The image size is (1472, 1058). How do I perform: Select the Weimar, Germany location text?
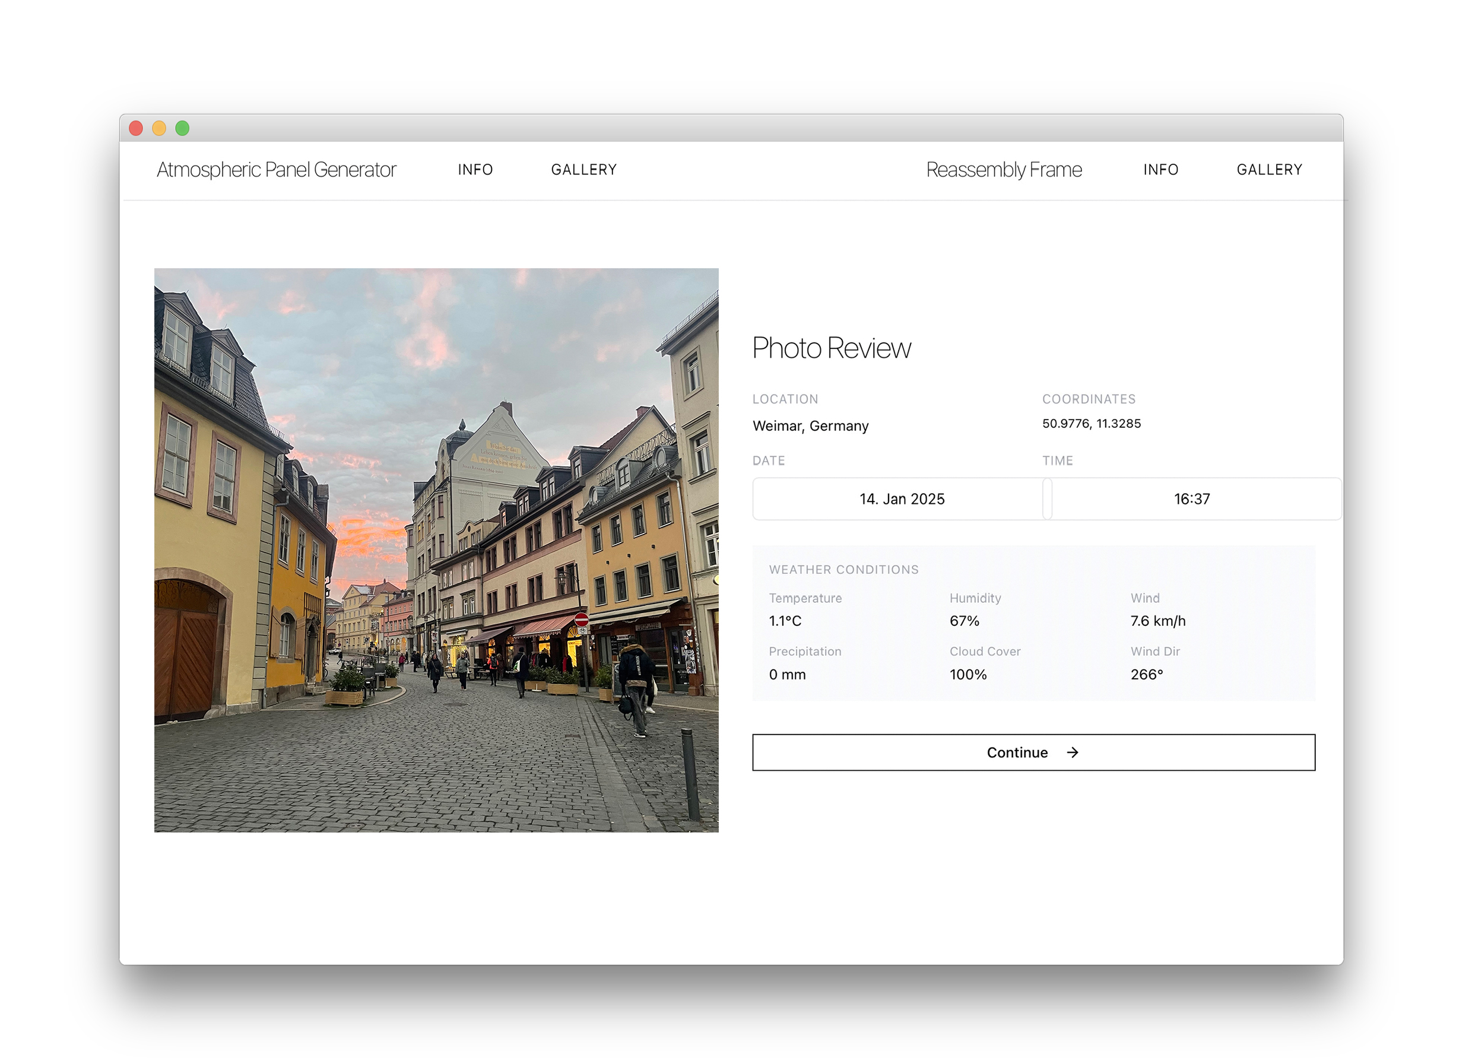click(810, 426)
